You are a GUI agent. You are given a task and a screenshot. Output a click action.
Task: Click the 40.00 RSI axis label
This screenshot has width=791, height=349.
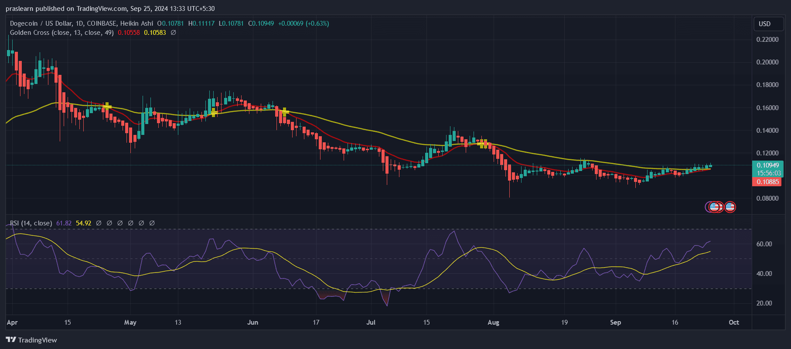tap(764, 274)
